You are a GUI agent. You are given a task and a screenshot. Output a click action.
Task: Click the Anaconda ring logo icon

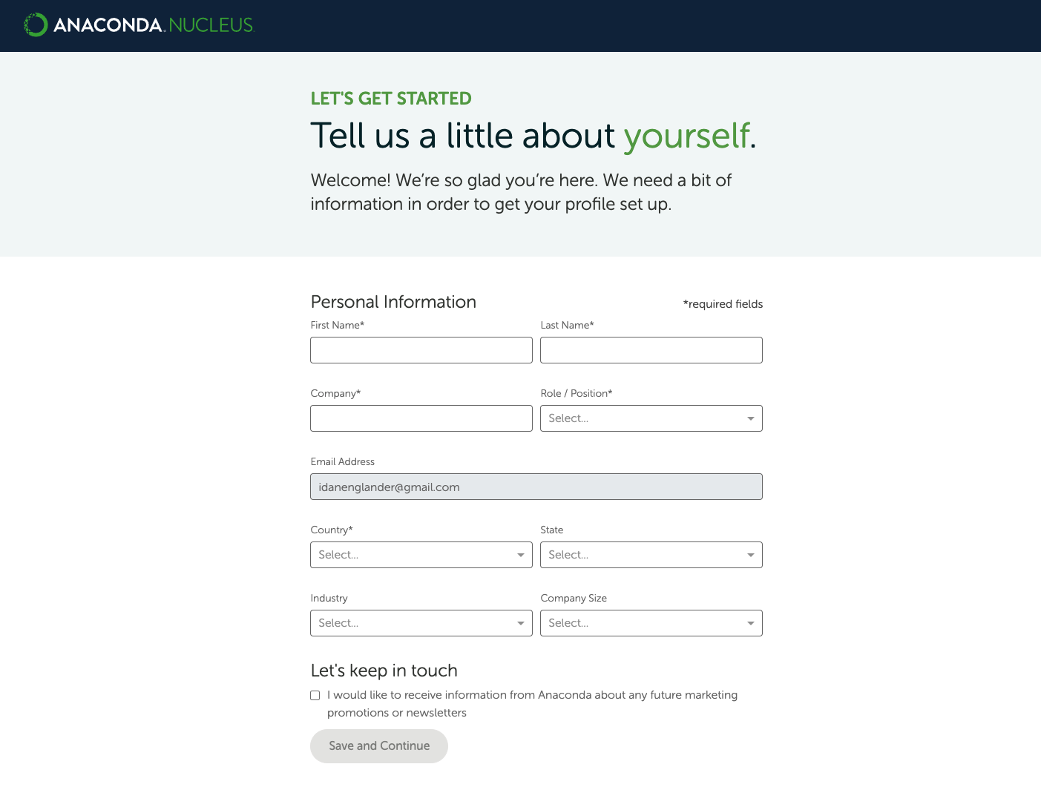tap(36, 25)
